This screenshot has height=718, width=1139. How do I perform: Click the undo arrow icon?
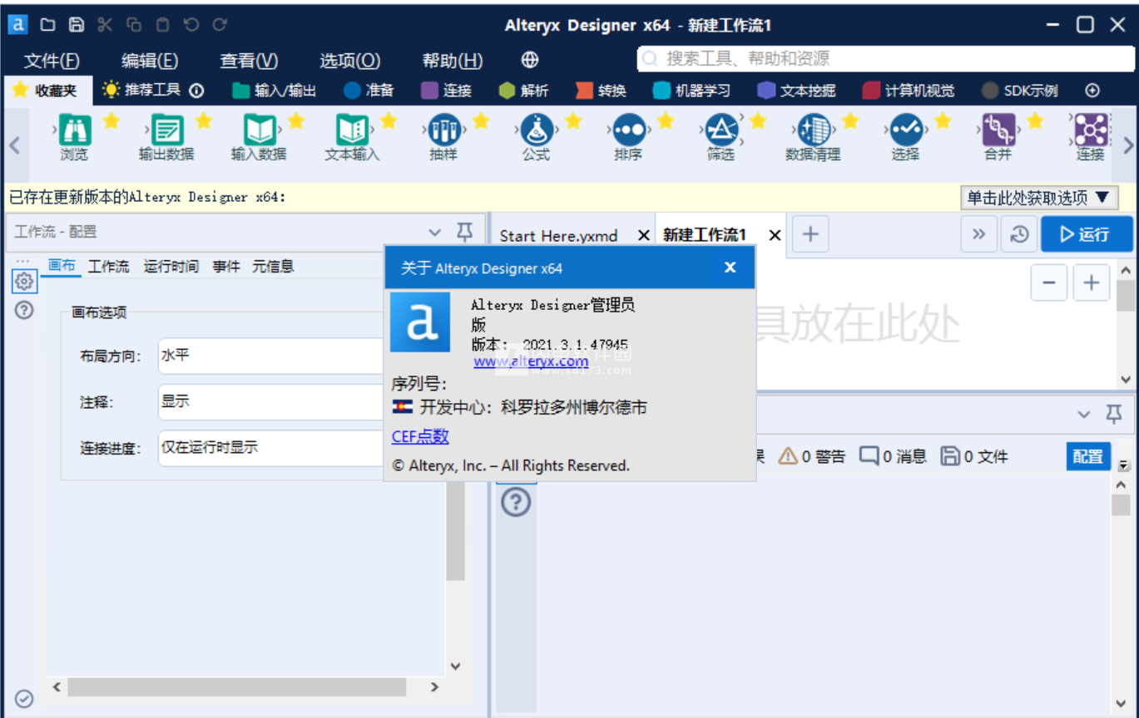pos(191,25)
